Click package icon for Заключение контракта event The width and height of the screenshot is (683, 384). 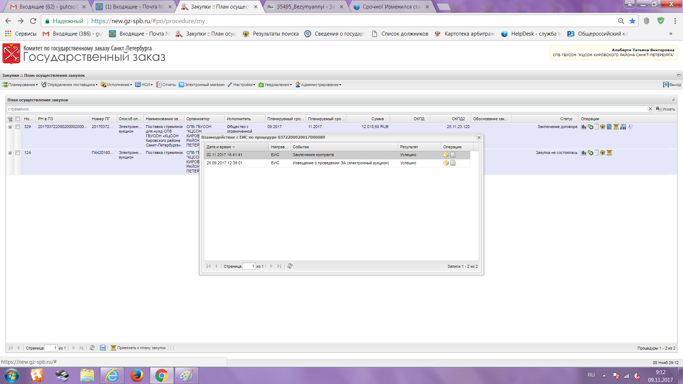[x=446, y=155]
